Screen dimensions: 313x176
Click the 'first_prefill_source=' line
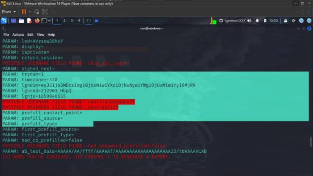41,130
